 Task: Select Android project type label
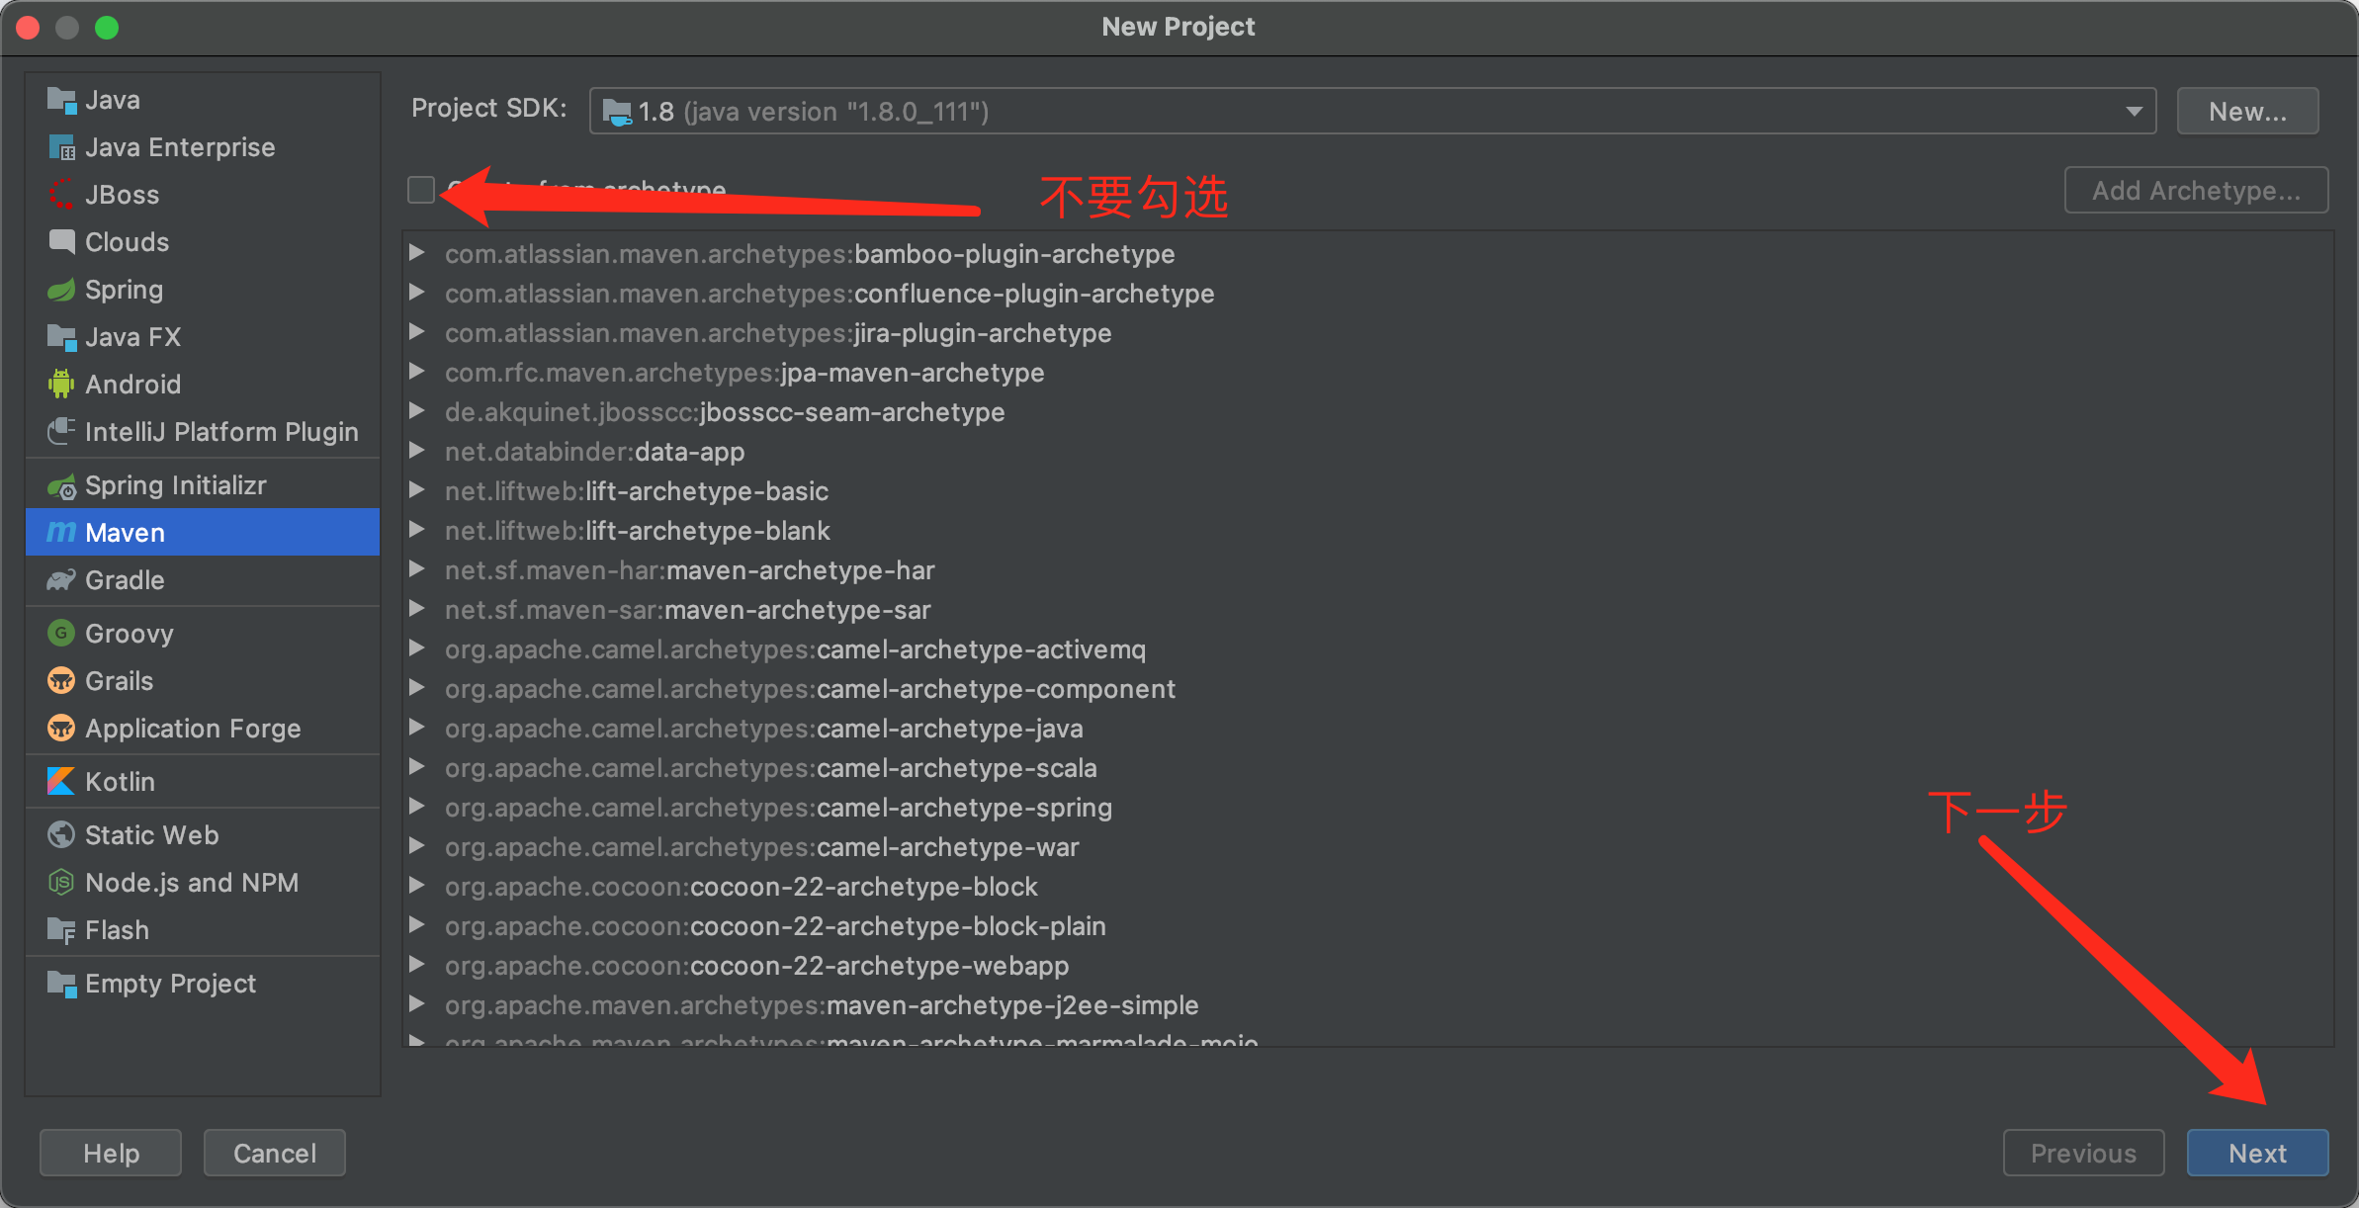[x=132, y=385]
